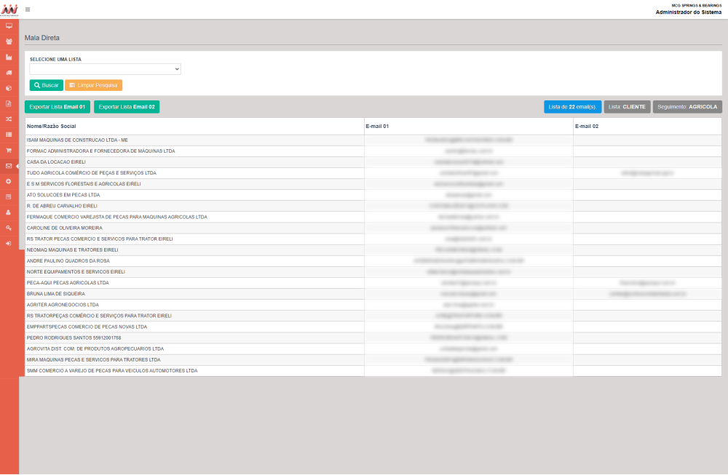Click the shuffle arrows sidebar icon
Screen dimensions: 728x475
9,119
